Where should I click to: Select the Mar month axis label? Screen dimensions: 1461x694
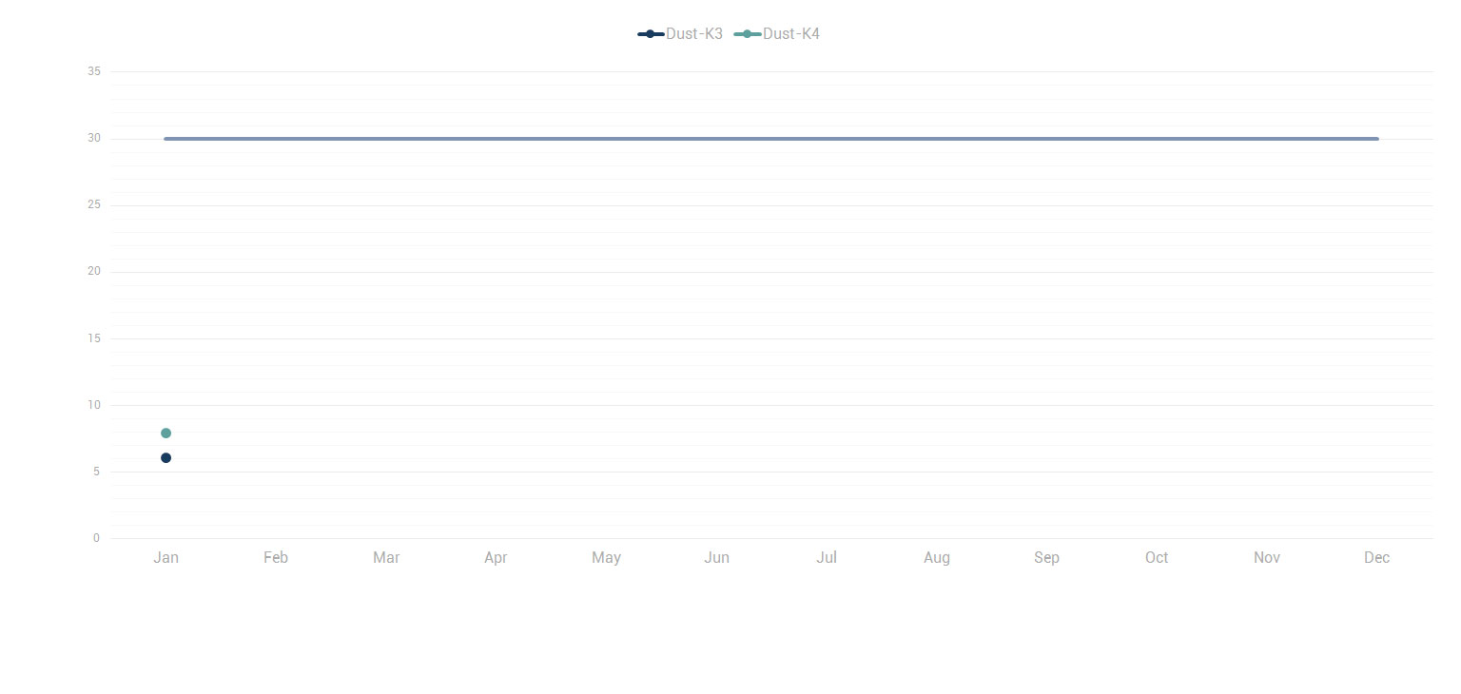coord(386,558)
